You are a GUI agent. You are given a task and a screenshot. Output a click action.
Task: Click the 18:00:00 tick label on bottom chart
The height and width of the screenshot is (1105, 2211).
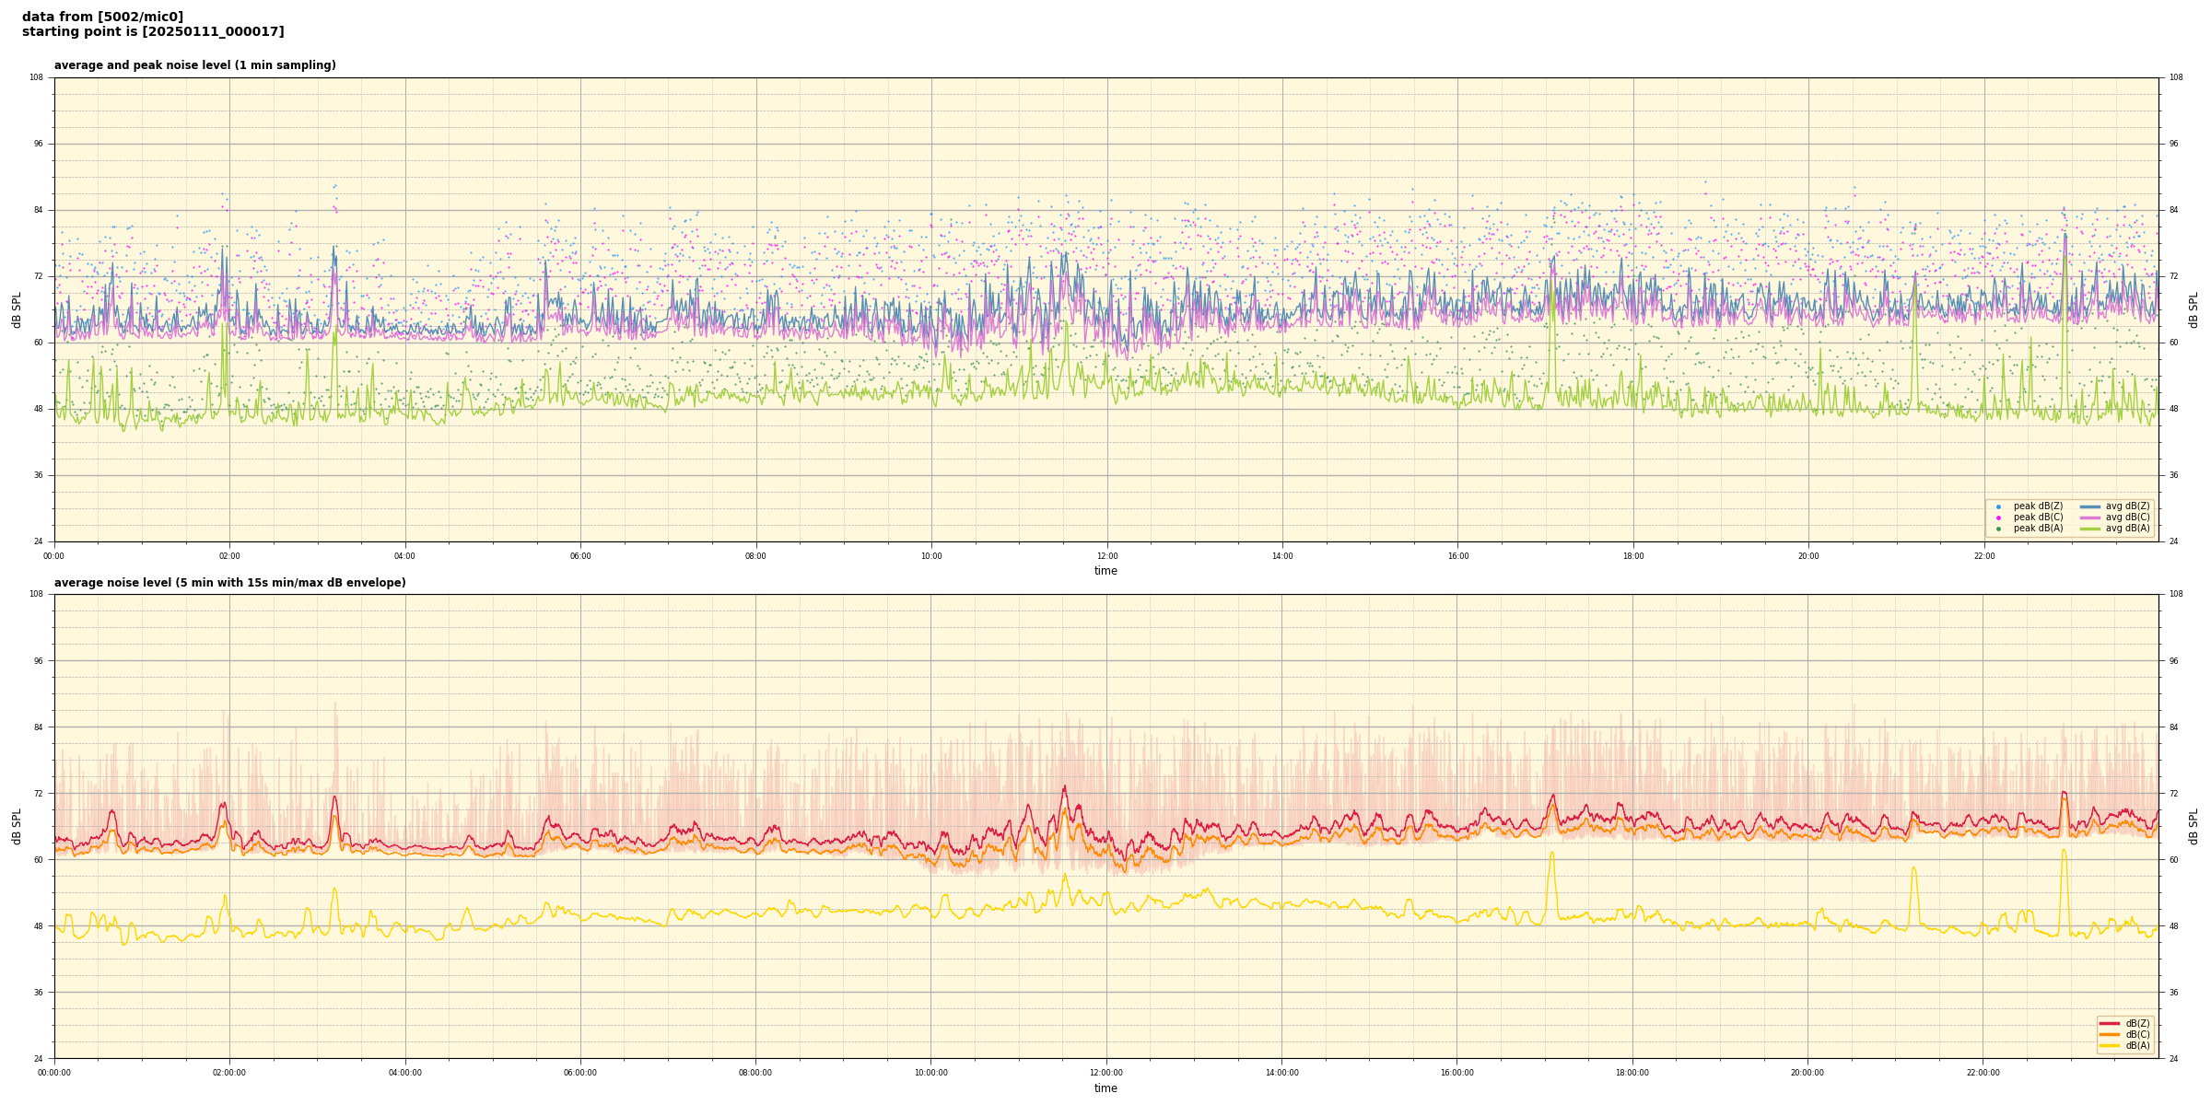point(1632,1073)
